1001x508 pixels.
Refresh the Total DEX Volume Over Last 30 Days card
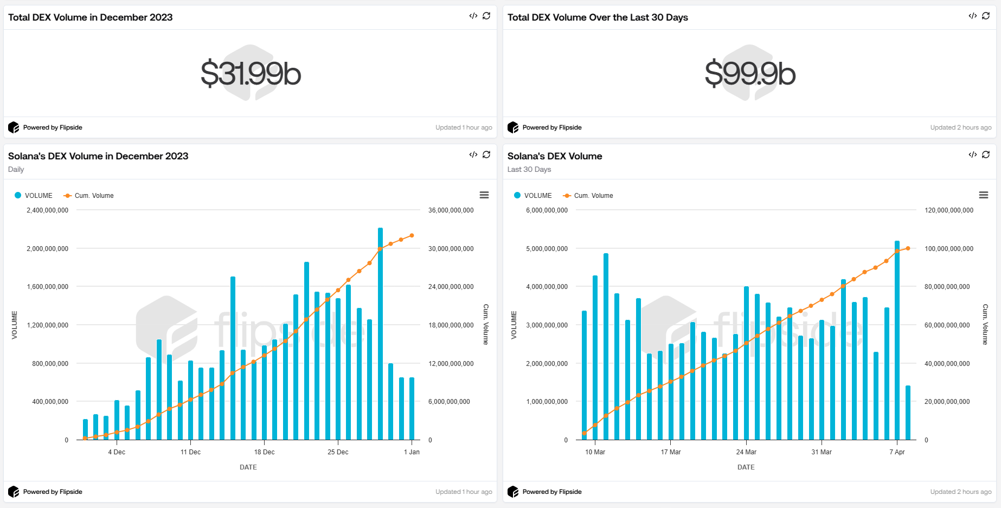pyautogui.click(x=986, y=16)
